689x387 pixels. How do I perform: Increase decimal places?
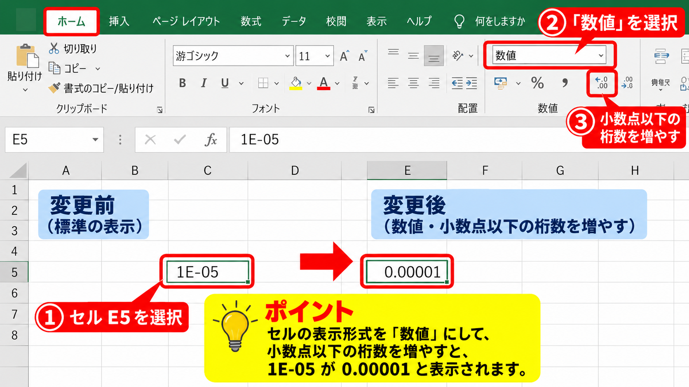click(602, 83)
